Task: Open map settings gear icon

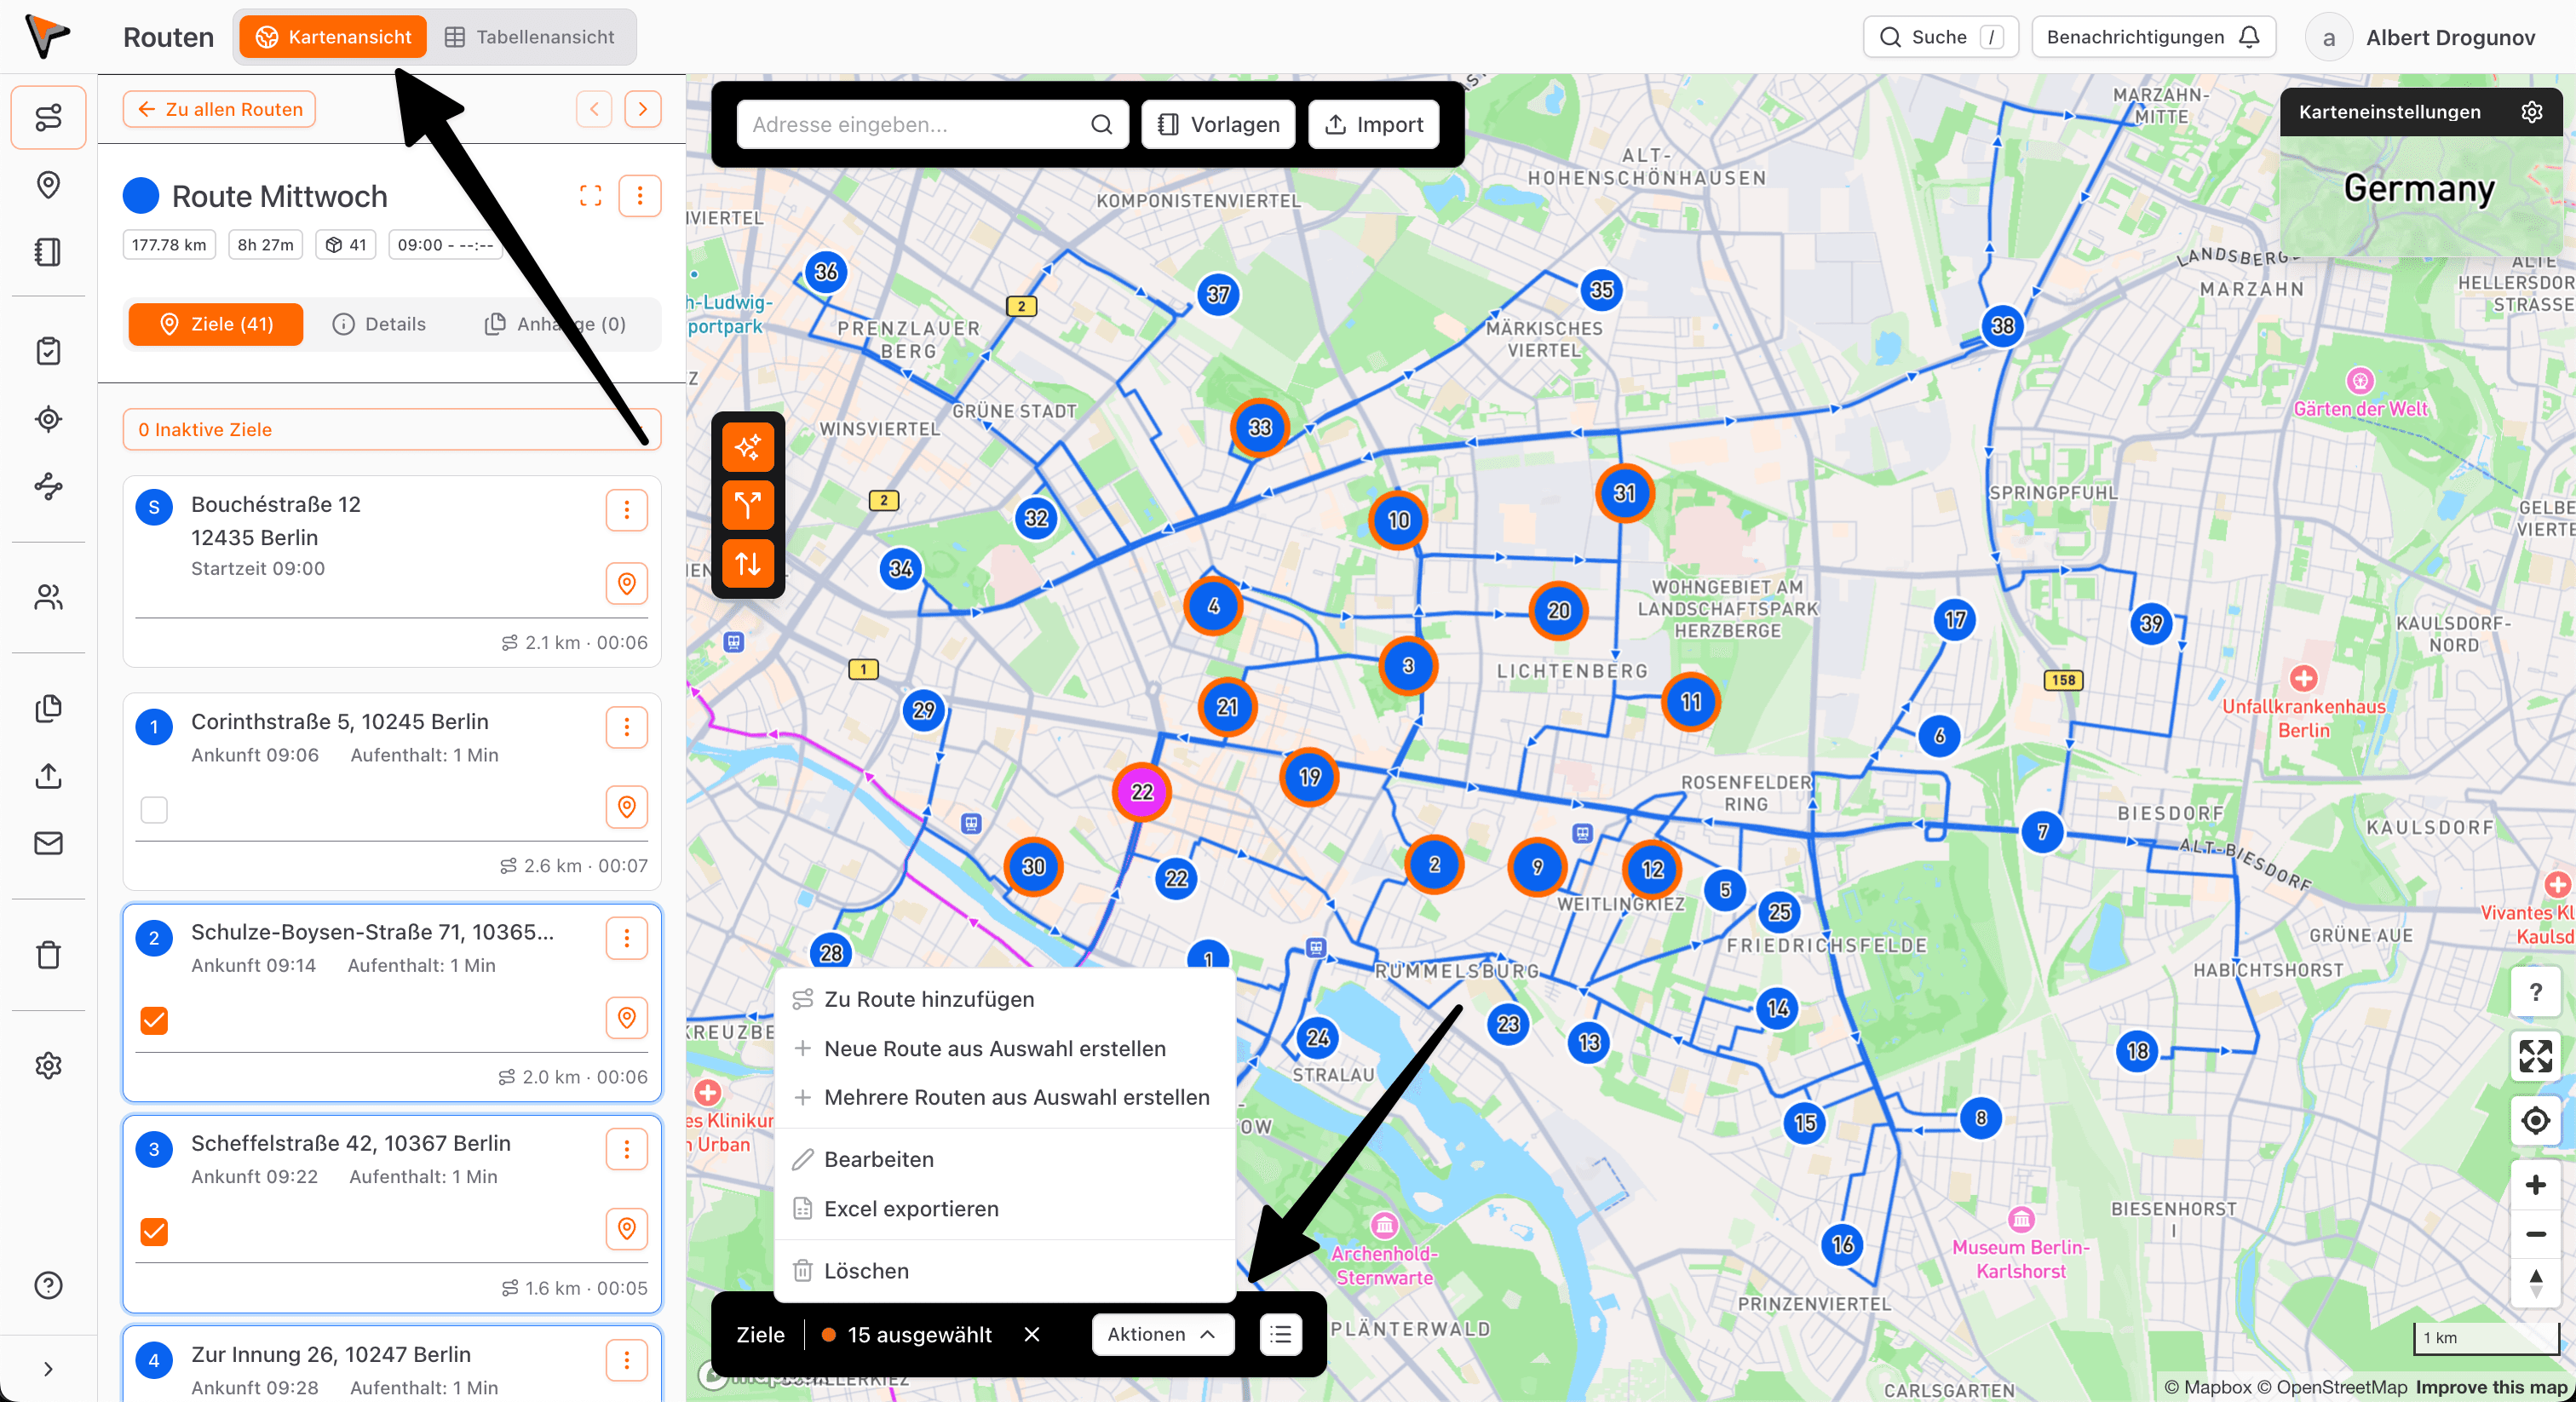Action: tap(2531, 112)
